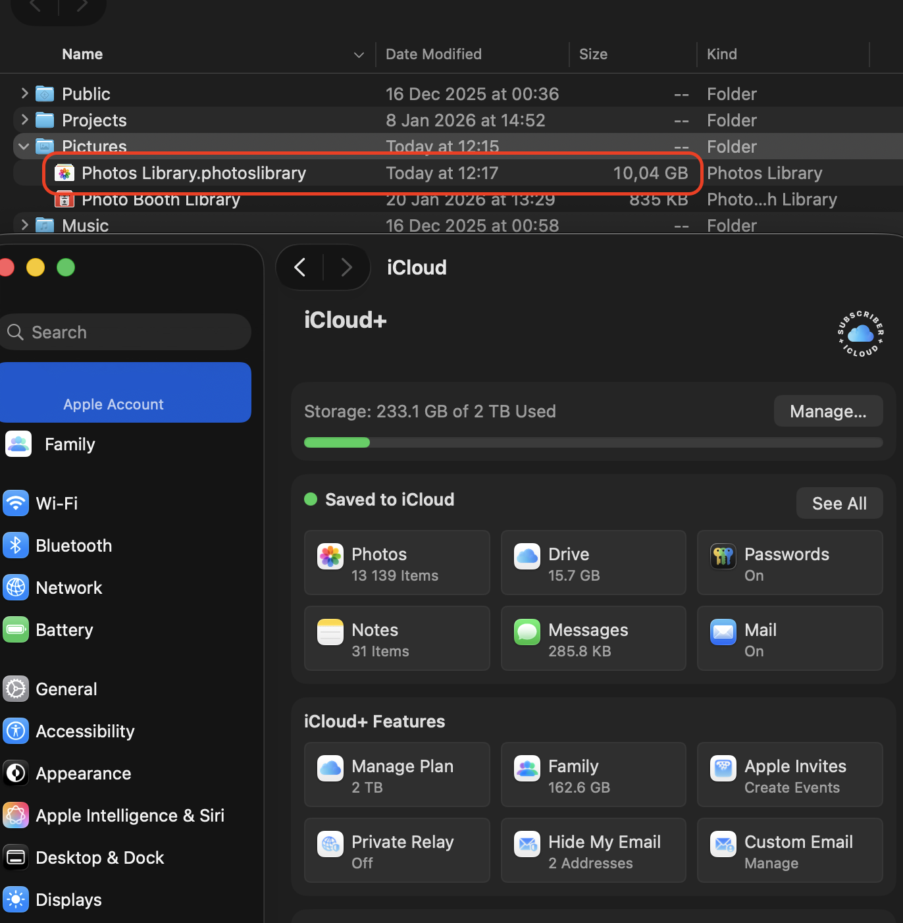Click the "162.6 GB" Family usage text
This screenshot has height=923, width=903.
click(579, 787)
